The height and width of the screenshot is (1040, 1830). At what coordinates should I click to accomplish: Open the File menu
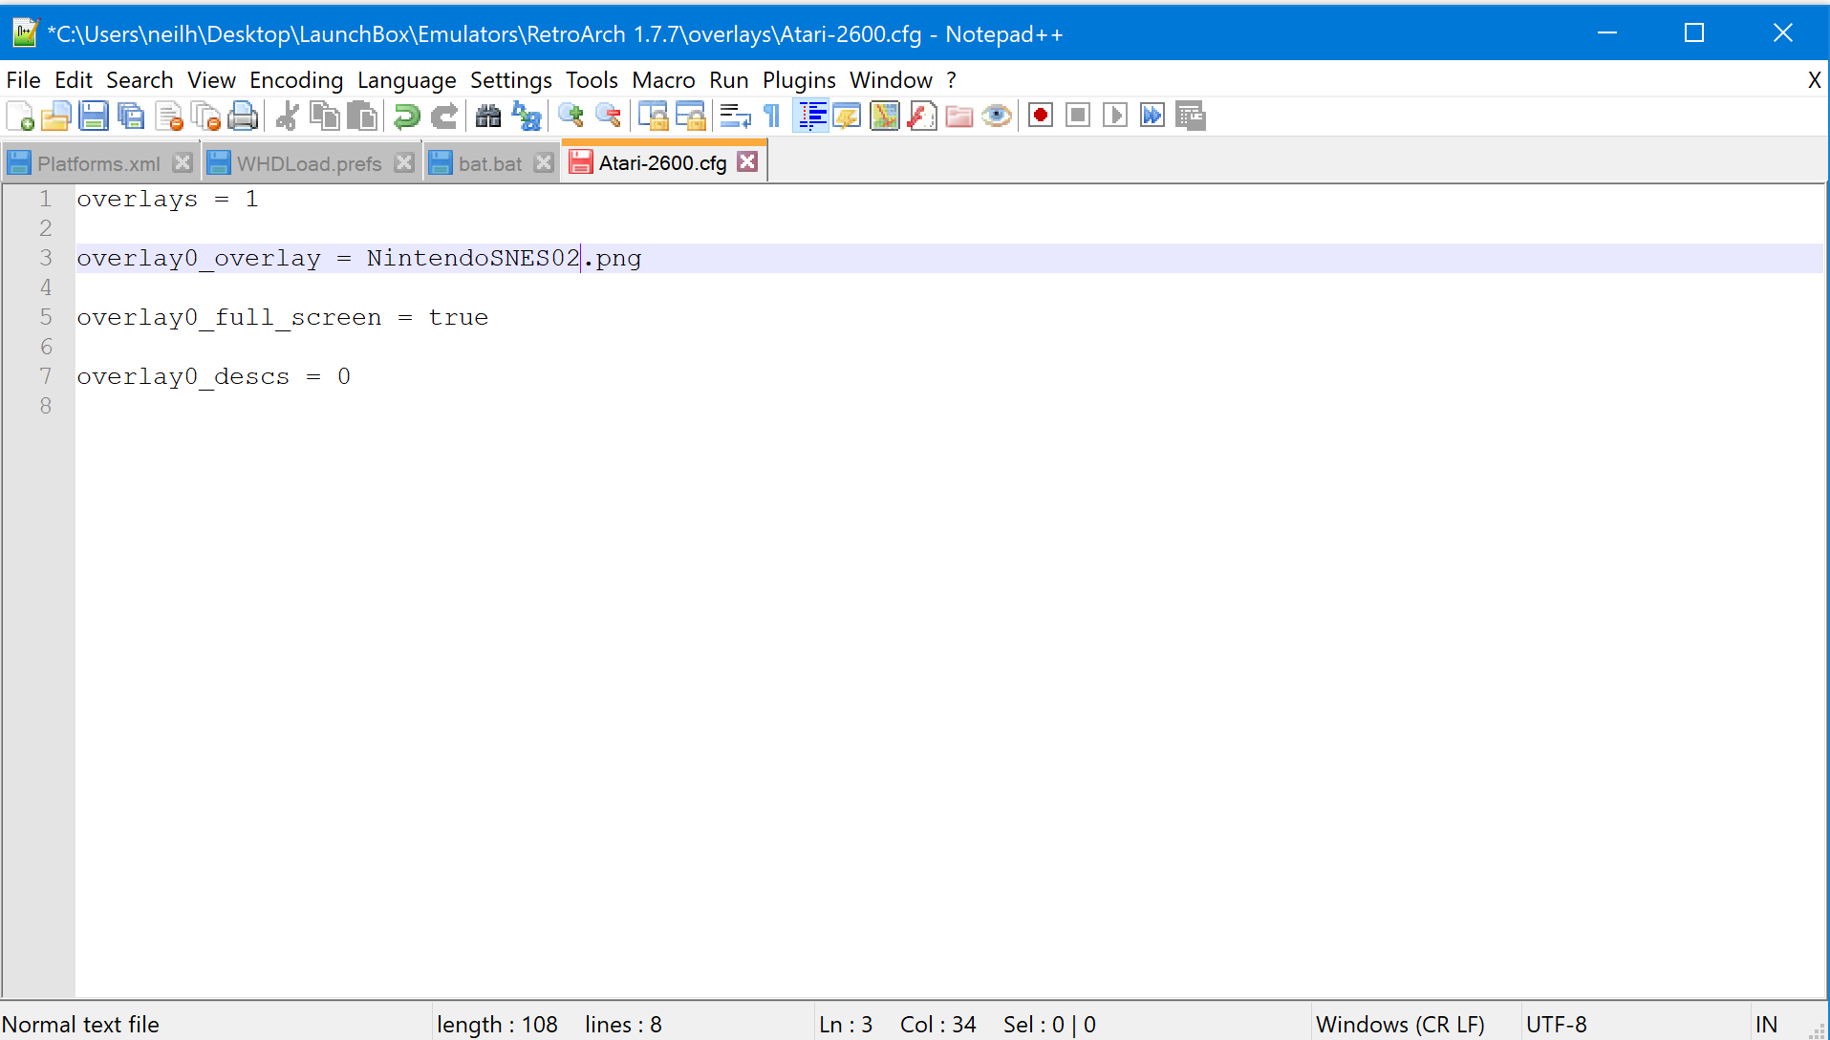[23, 80]
